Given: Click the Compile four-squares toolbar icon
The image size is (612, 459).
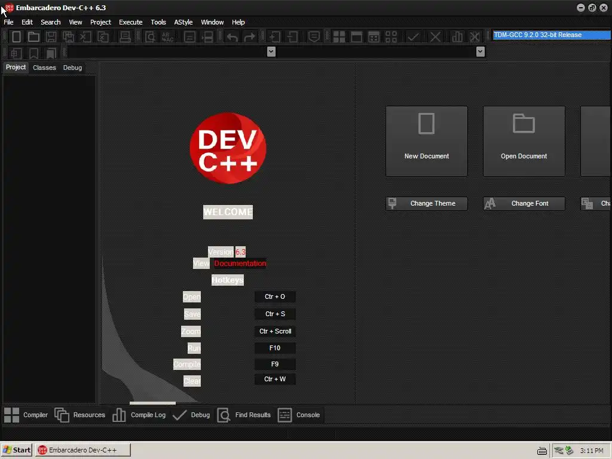Looking at the screenshot, I should click(x=339, y=36).
